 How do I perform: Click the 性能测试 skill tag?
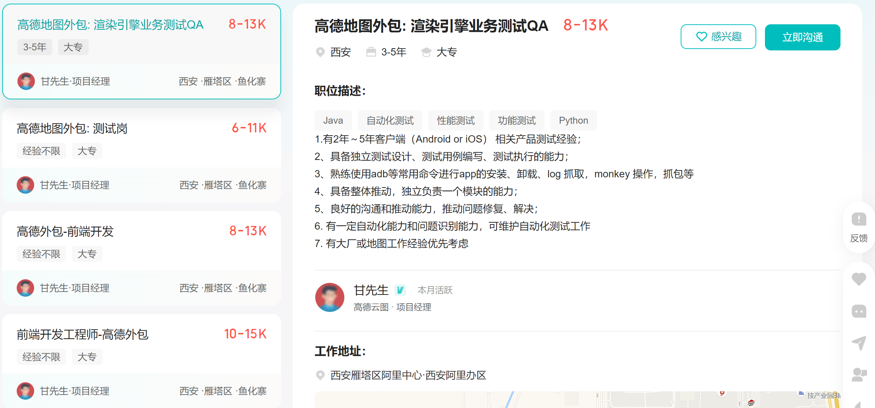tap(455, 120)
